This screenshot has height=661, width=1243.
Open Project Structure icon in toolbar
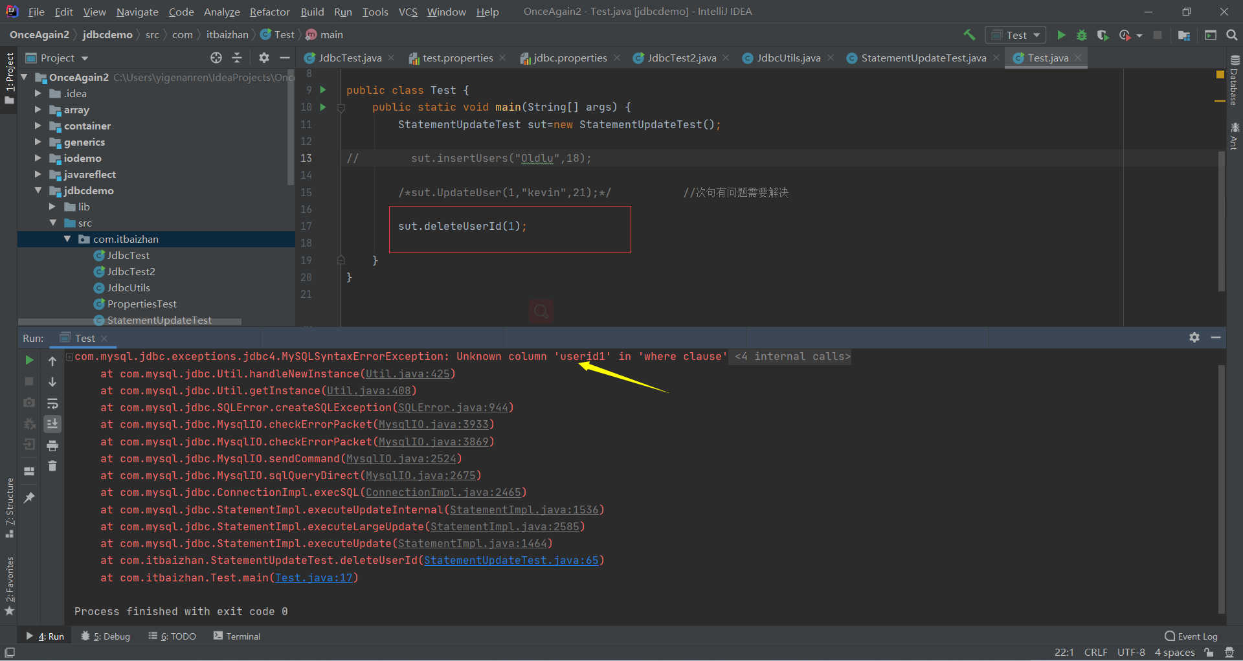pyautogui.click(x=1184, y=35)
